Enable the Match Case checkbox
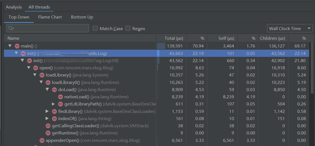 pyautogui.click(x=95, y=28)
